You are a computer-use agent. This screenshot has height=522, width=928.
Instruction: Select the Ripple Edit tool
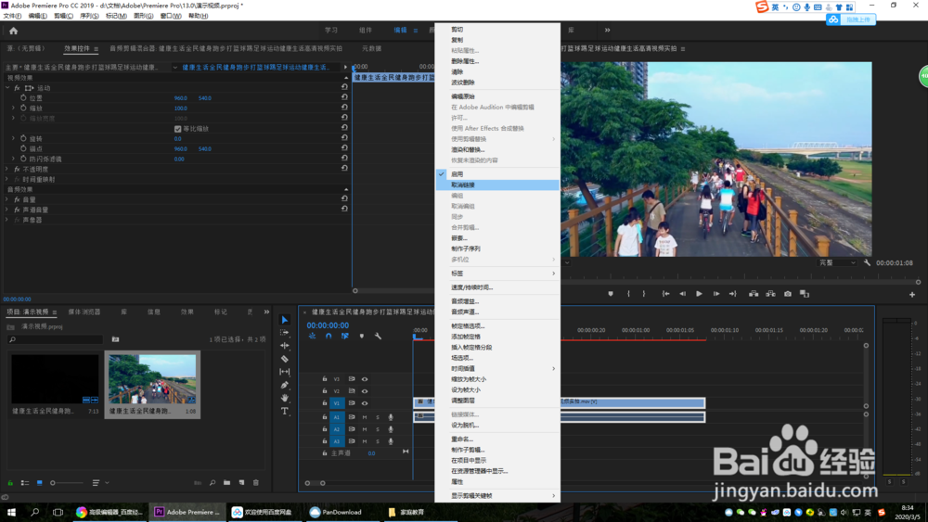point(285,345)
